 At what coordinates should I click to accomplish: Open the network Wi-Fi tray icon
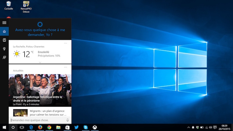click(x=206, y=127)
